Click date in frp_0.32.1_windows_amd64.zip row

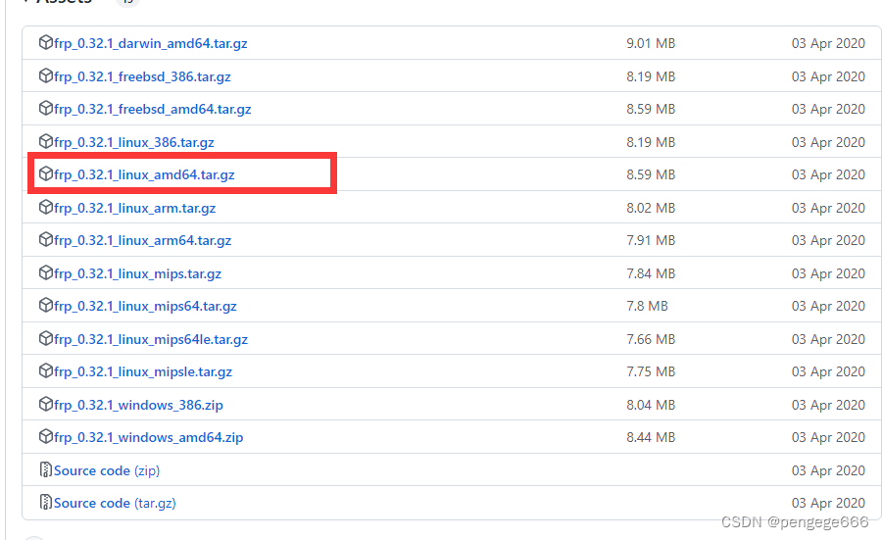pos(828,437)
